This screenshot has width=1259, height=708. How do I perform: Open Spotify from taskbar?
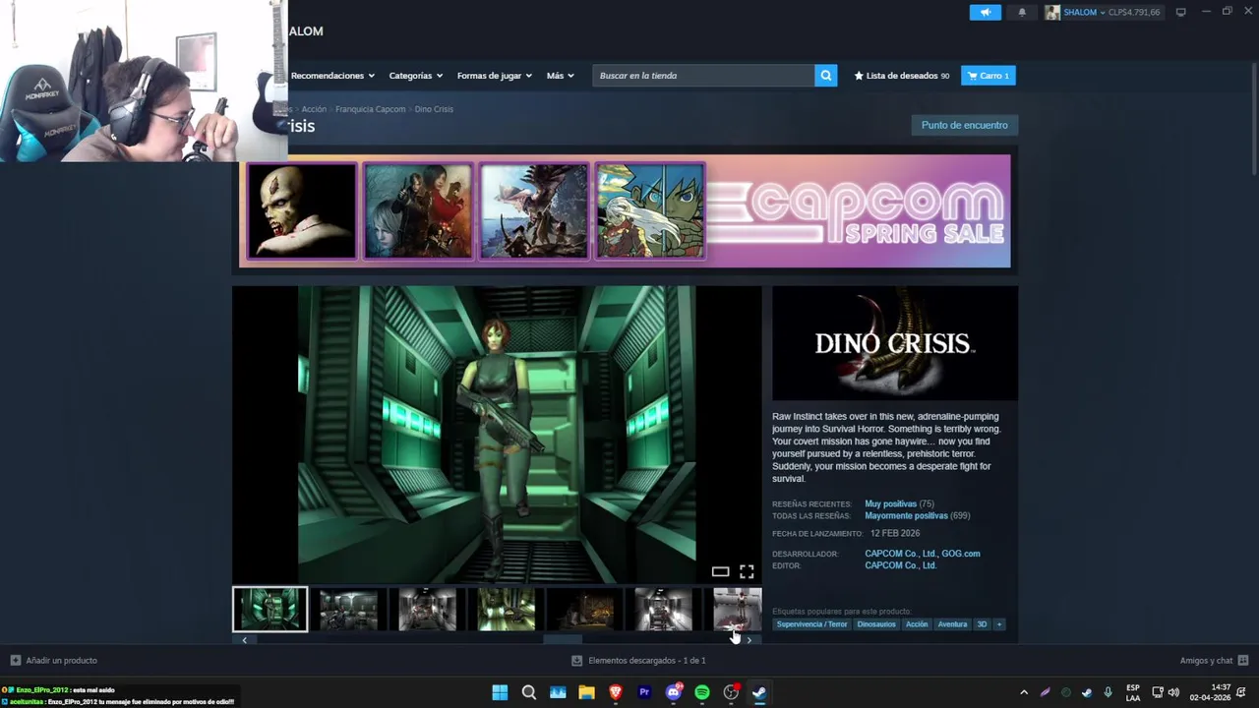tap(702, 692)
